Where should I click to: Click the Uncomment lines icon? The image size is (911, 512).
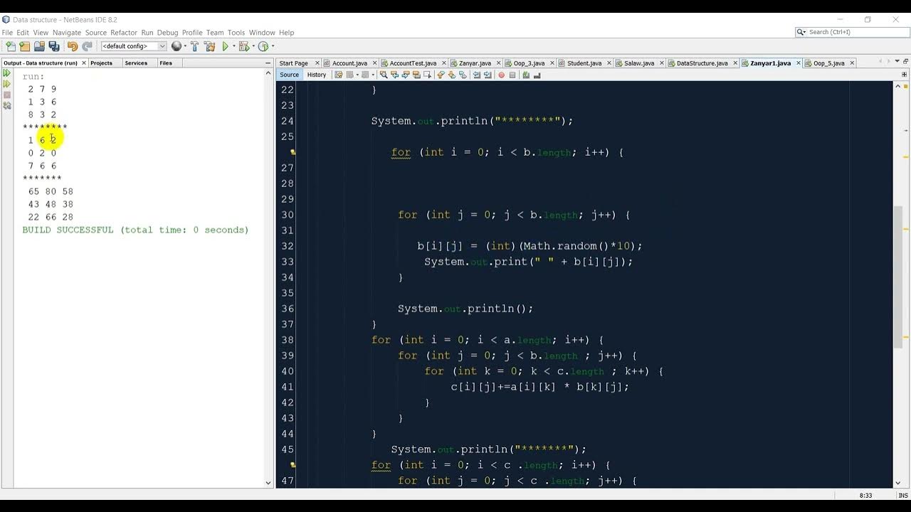tap(537, 75)
